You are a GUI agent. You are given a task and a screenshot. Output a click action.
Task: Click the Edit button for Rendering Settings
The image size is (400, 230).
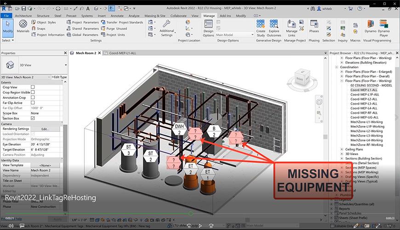pos(45,129)
